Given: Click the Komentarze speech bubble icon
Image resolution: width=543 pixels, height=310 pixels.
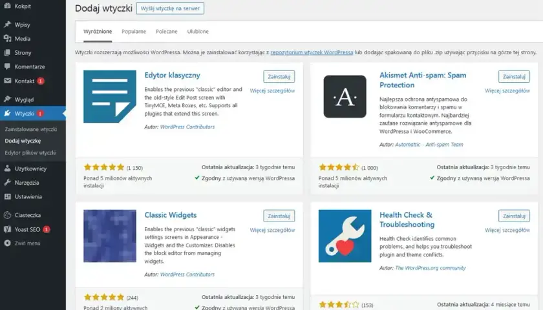Looking at the screenshot, I should coord(7,67).
